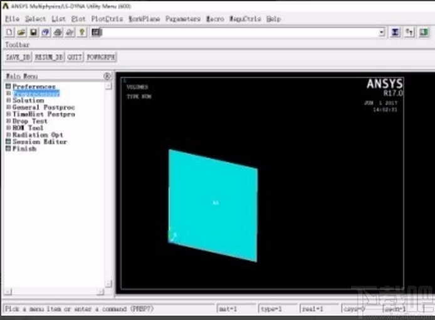Open the MenuCtrls menu

pyautogui.click(x=245, y=19)
